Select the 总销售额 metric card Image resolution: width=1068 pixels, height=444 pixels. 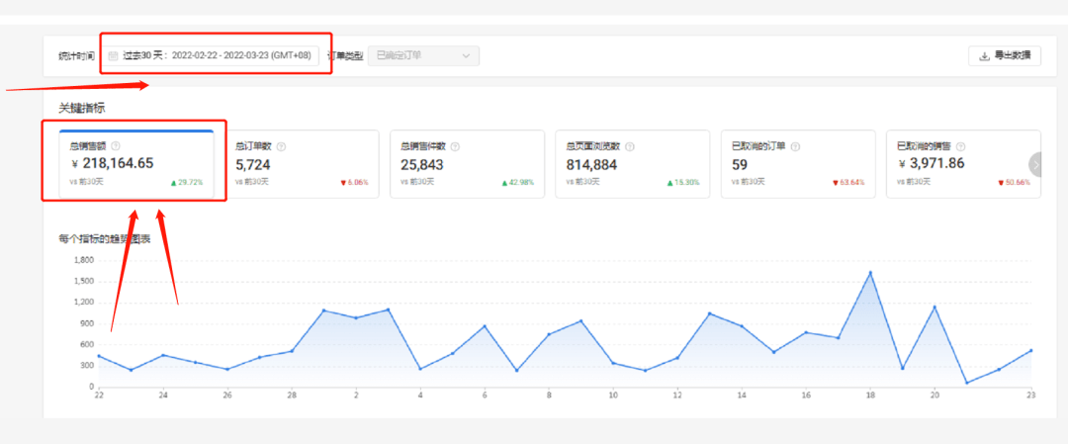pyautogui.click(x=136, y=164)
